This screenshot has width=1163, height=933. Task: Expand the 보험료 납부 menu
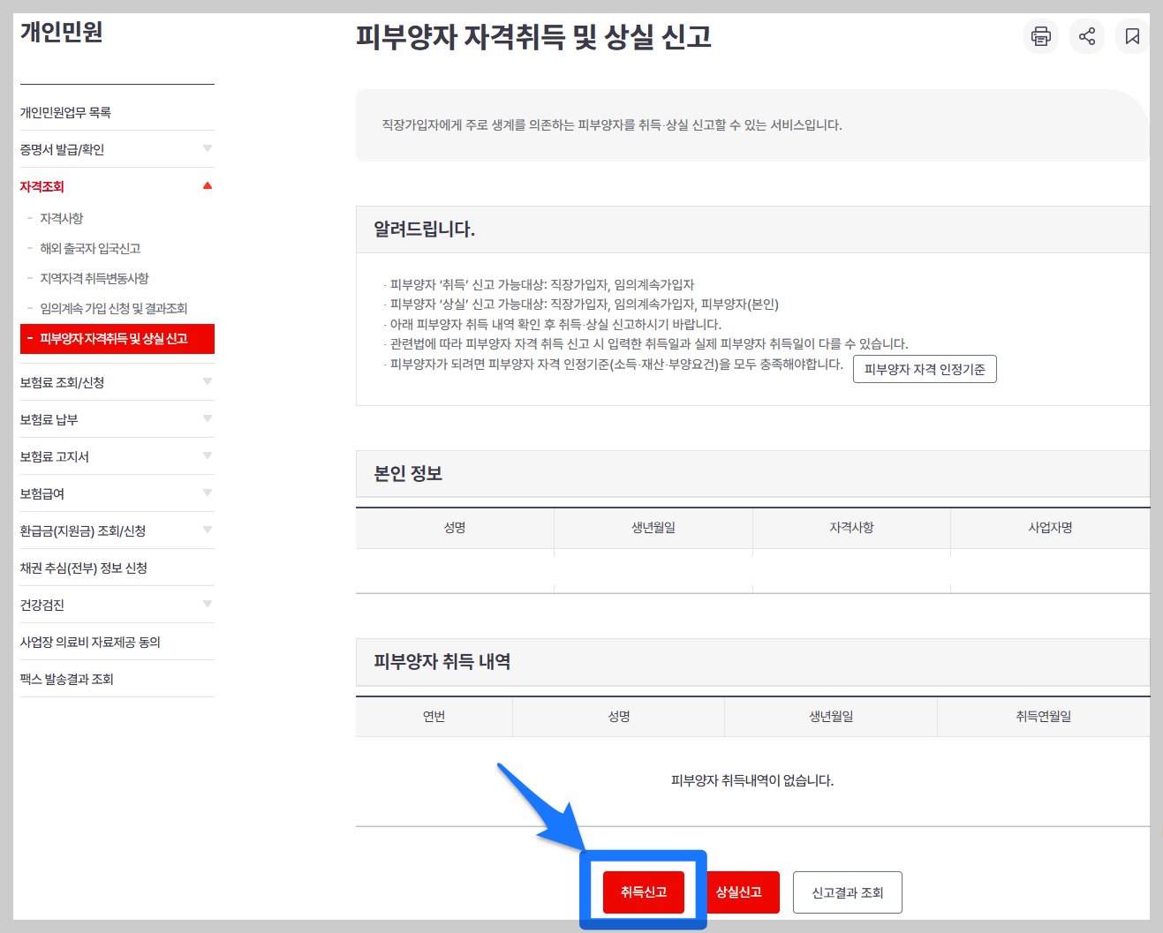[x=117, y=418]
